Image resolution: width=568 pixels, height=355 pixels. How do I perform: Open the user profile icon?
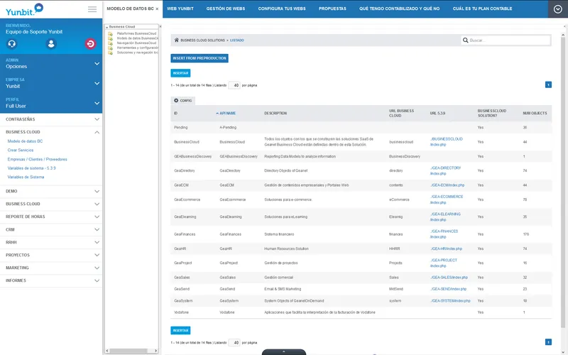(51, 44)
